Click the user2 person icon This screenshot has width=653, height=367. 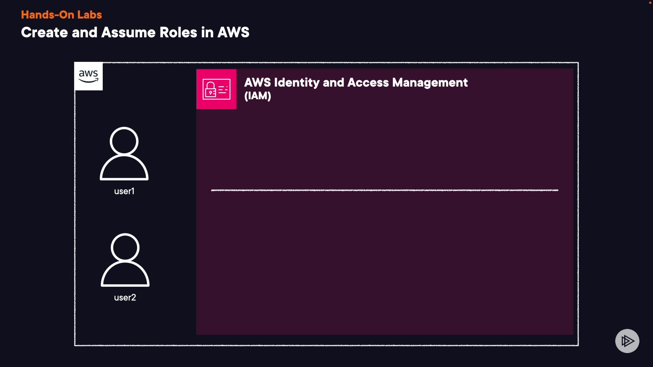click(125, 260)
